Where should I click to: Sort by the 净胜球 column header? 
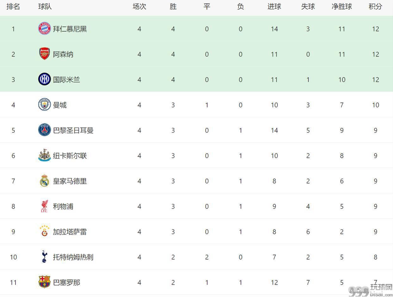(x=342, y=7)
